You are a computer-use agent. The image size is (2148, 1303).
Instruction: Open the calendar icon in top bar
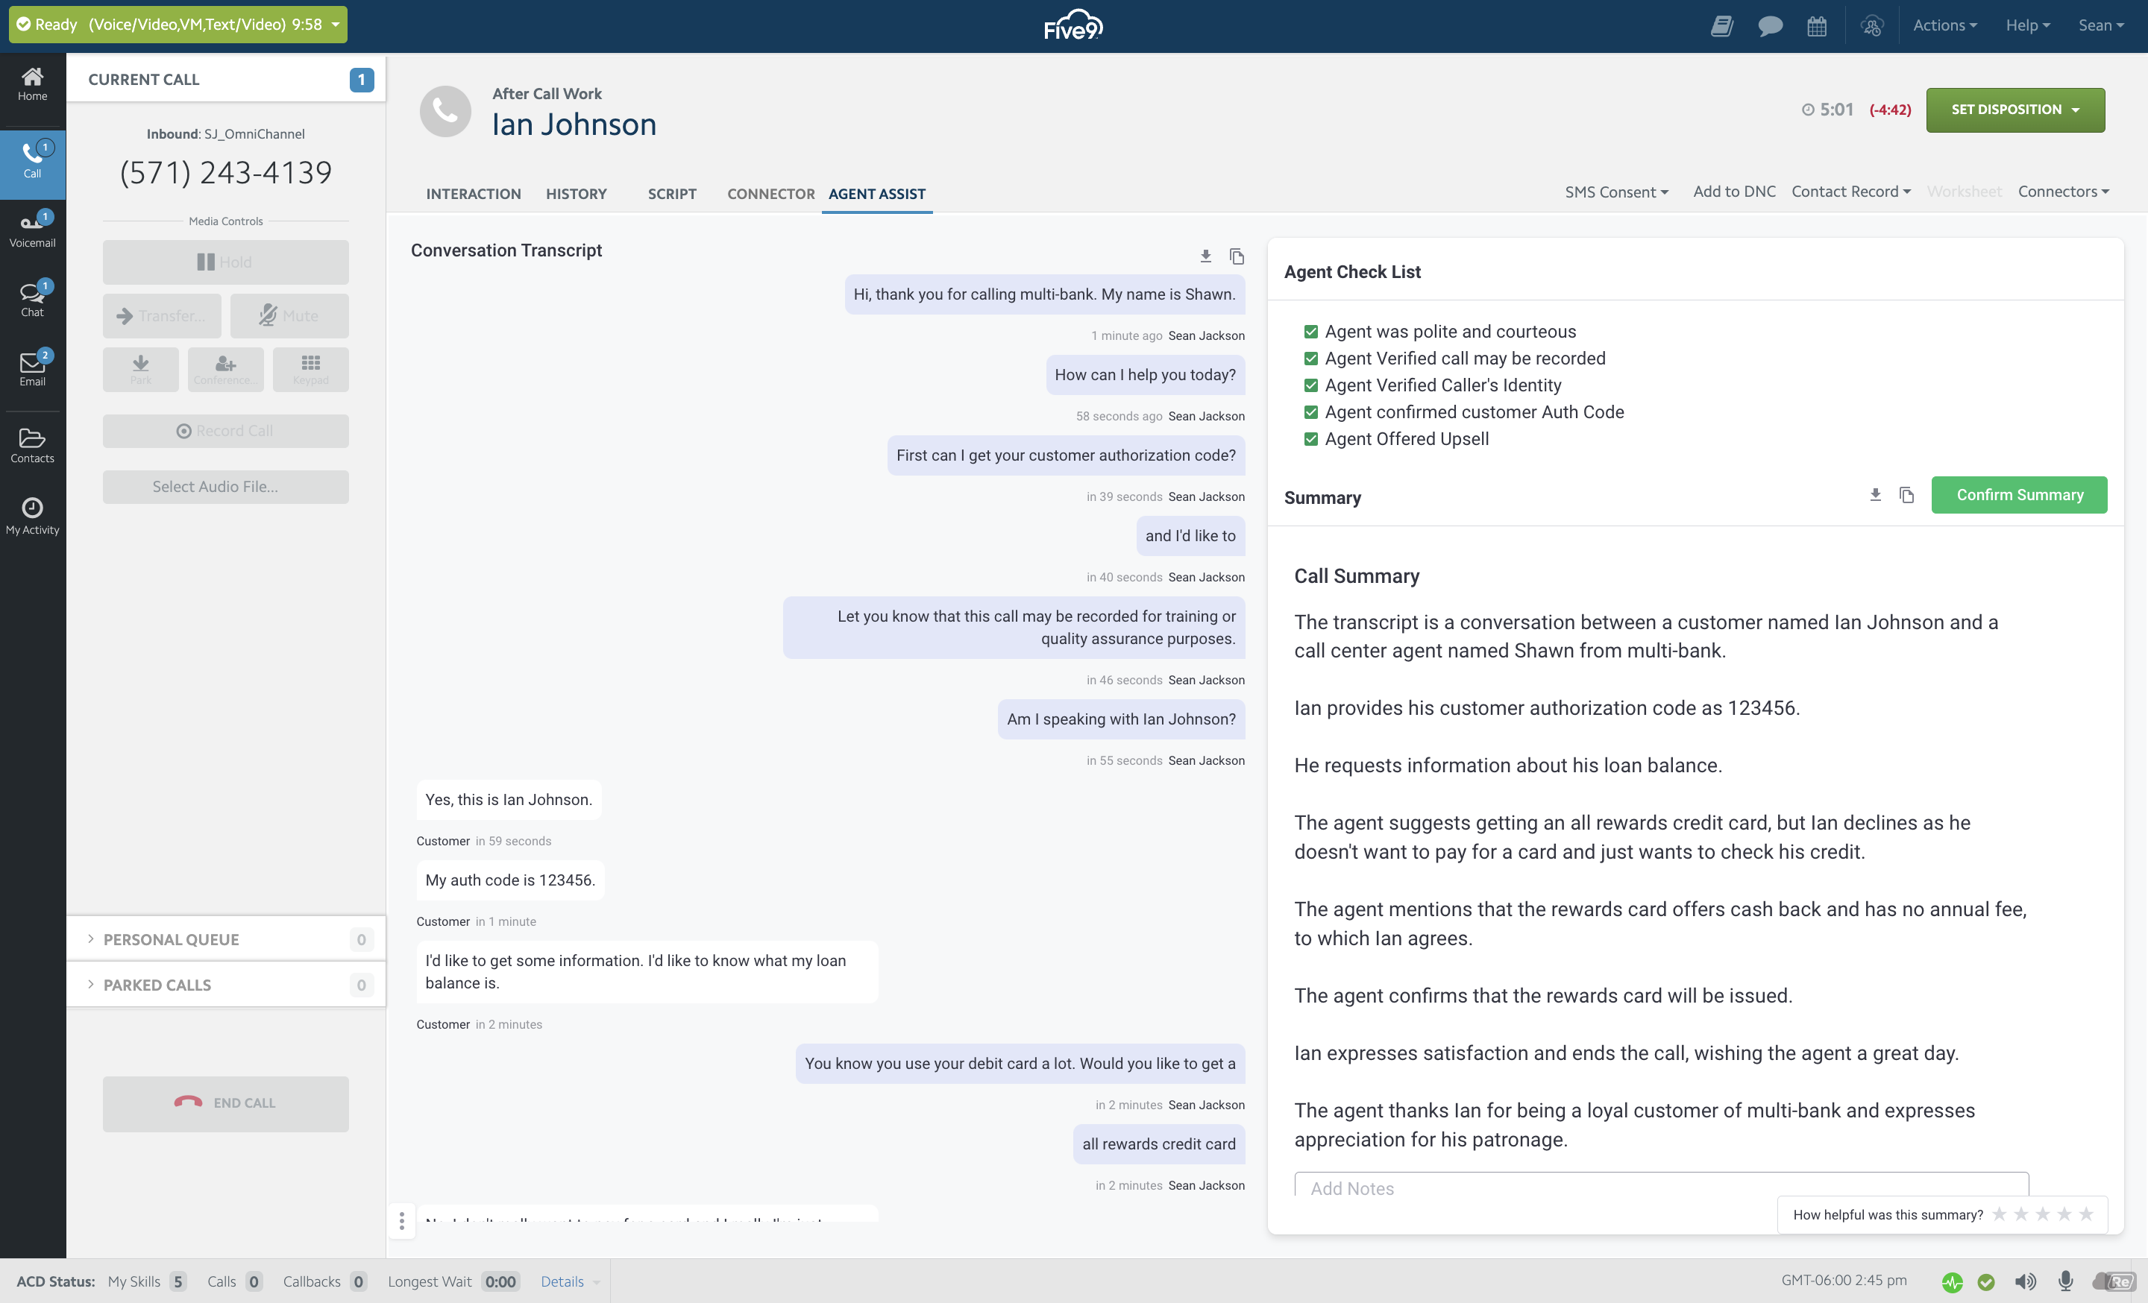pos(1817,26)
